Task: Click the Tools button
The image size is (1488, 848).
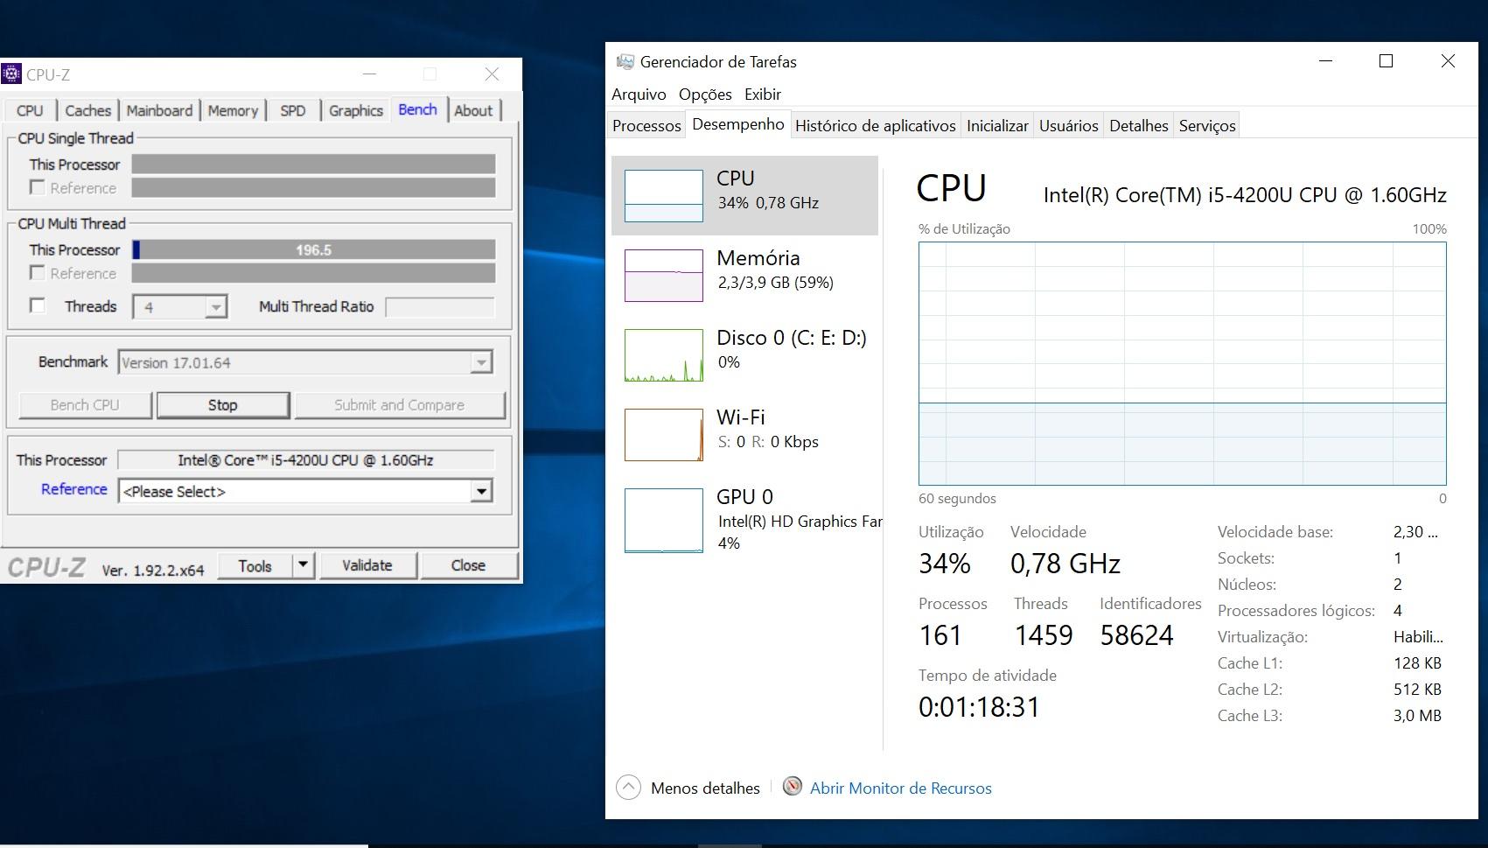Action: click(x=255, y=565)
